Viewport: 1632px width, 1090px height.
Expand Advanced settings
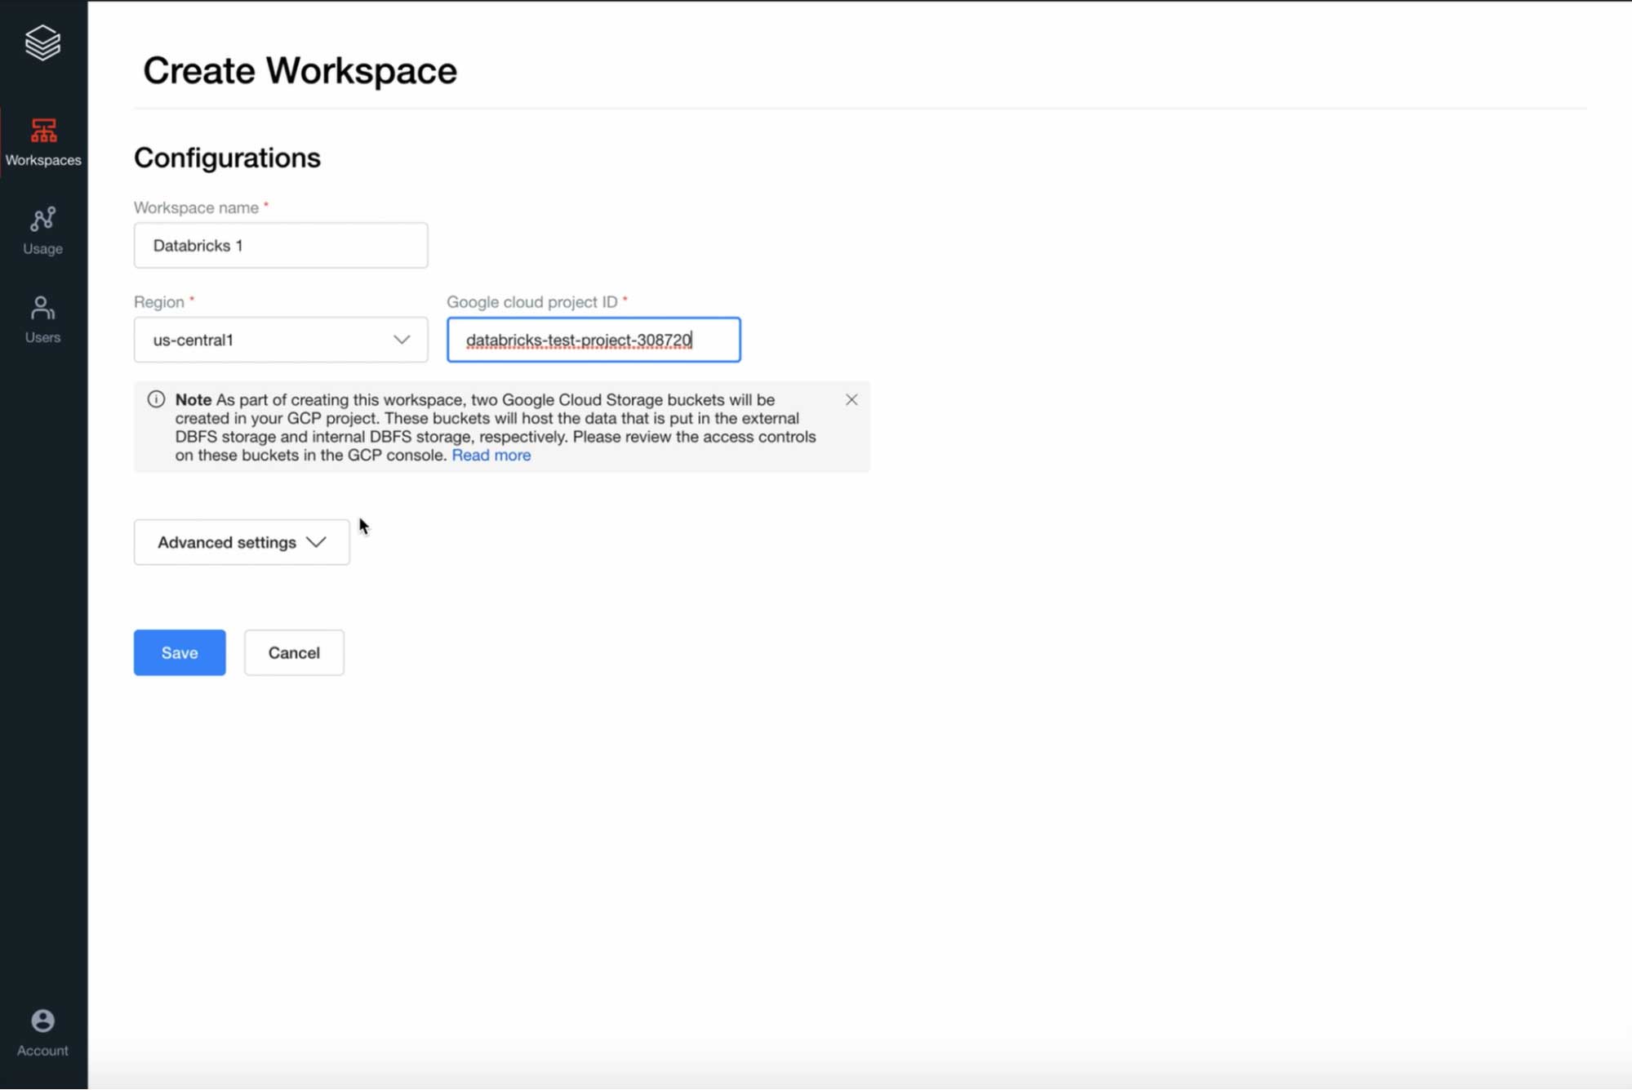pos(227,542)
